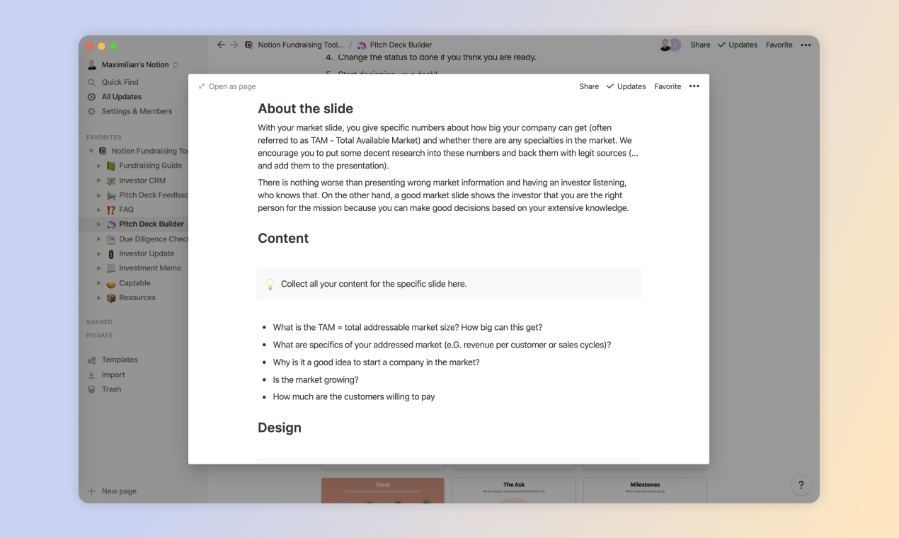Viewport: 899px width, 538px height.
Task: Click the Investor CRM money icon
Action: pyautogui.click(x=111, y=181)
